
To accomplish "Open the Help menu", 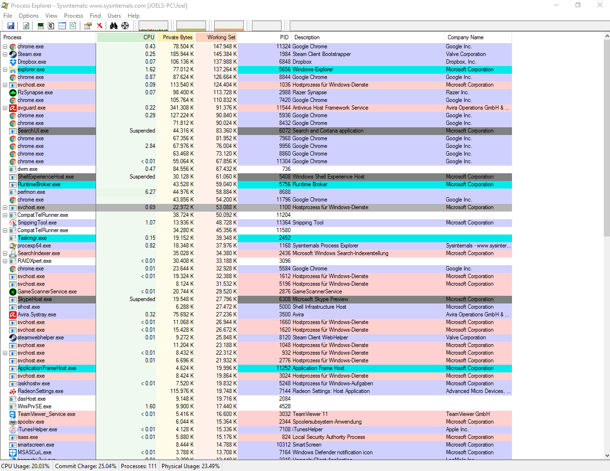I will (x=133, y=16).
